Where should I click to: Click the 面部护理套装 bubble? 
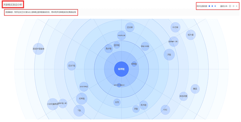[39, 49]
